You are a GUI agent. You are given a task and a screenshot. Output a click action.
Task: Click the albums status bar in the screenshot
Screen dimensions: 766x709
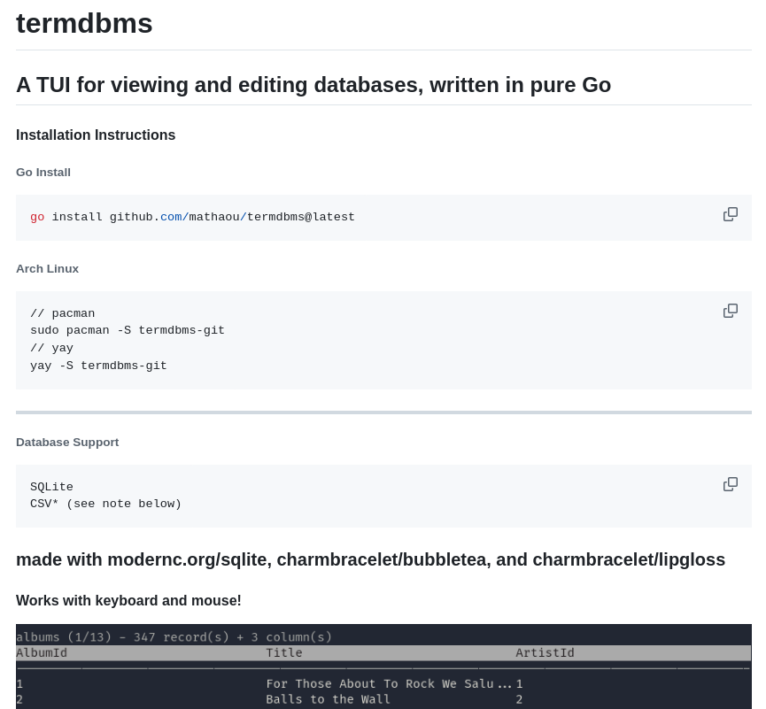point(174,636)
